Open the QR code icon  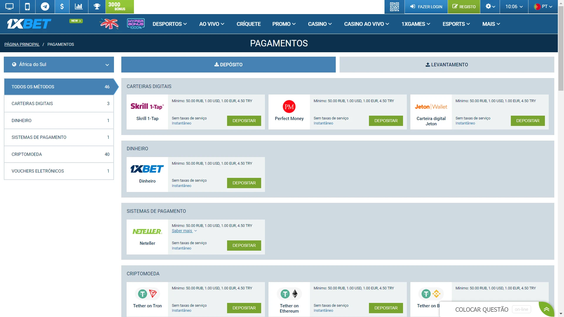pos(394,6)
